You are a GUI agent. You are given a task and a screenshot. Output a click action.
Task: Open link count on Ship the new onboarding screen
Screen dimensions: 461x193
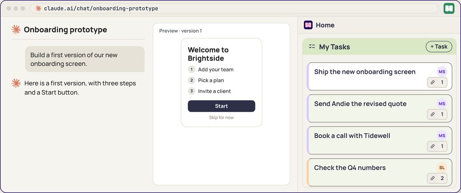437,82
